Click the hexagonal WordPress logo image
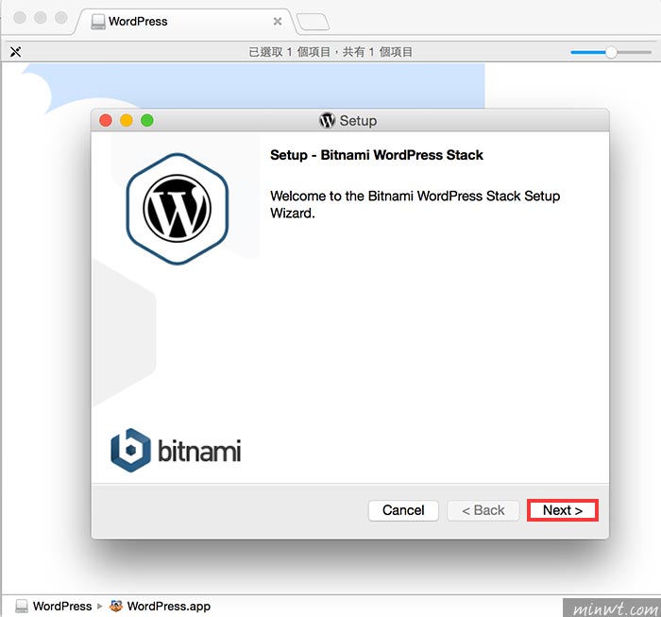This screenshot has height=617, width=661. [x=178, y=209]
